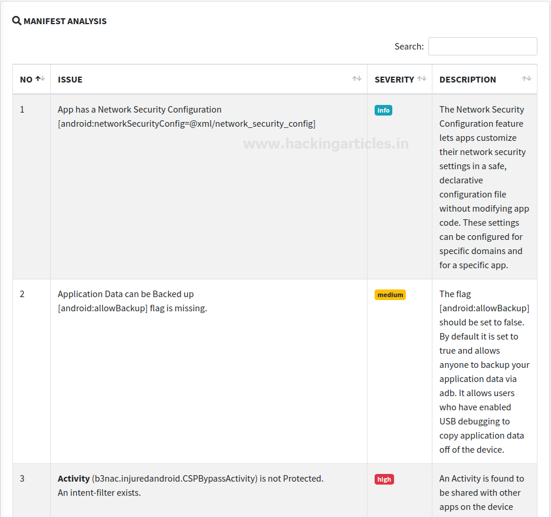
Task: Click the magnifier icon beside Manifest Analysis
Action: [x=17, y=21]
